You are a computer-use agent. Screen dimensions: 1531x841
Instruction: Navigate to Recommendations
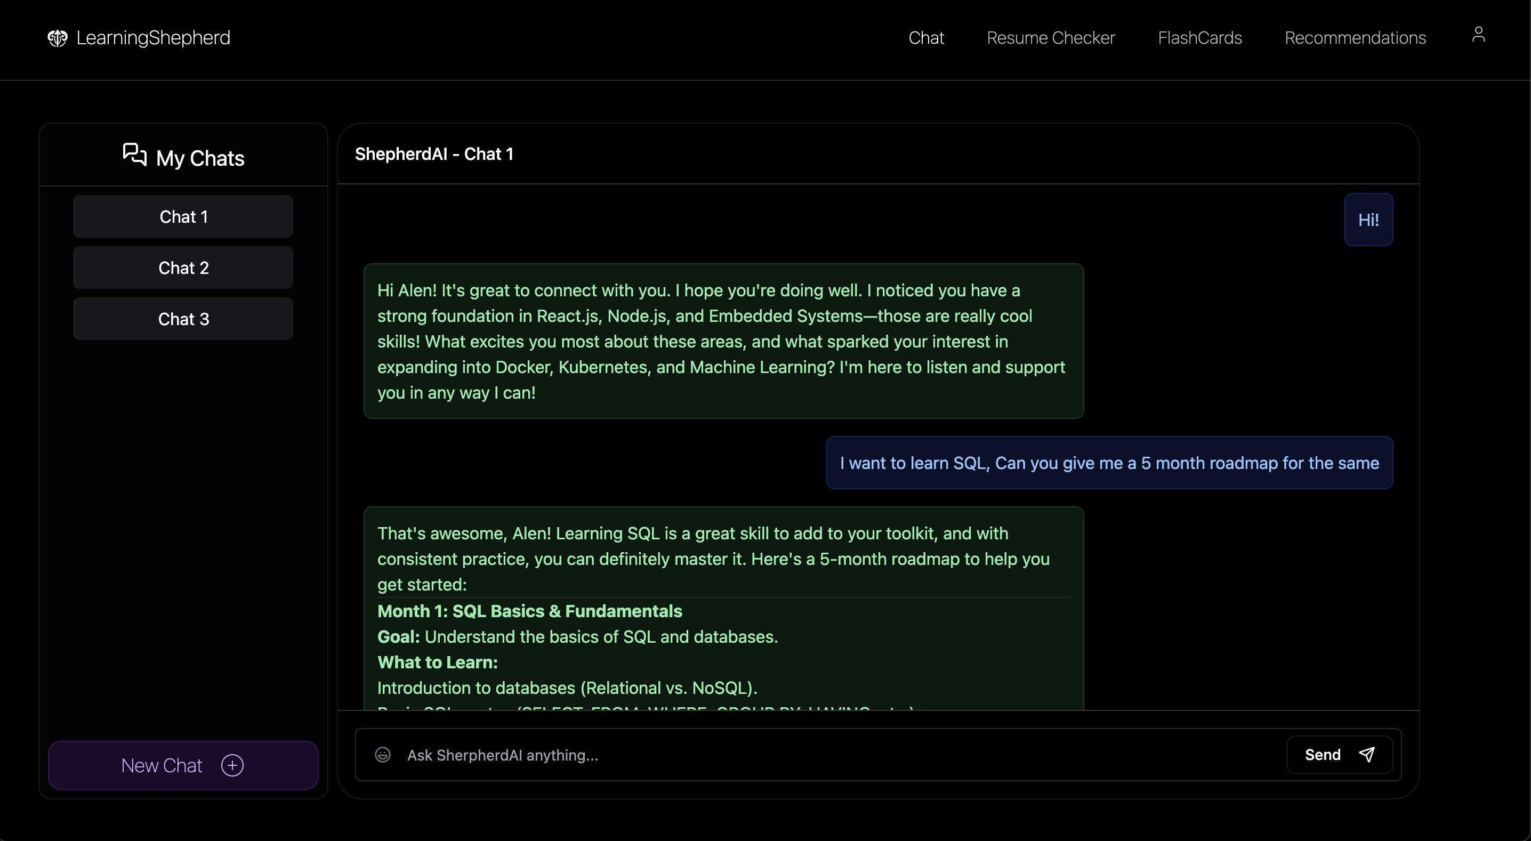click(1355, 38)
